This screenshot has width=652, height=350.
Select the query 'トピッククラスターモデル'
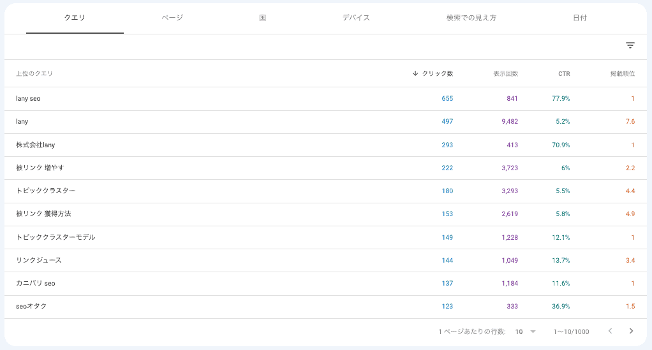pos(56,237)
